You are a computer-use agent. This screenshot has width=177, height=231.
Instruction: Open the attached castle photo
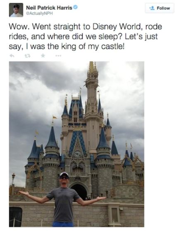77,144
